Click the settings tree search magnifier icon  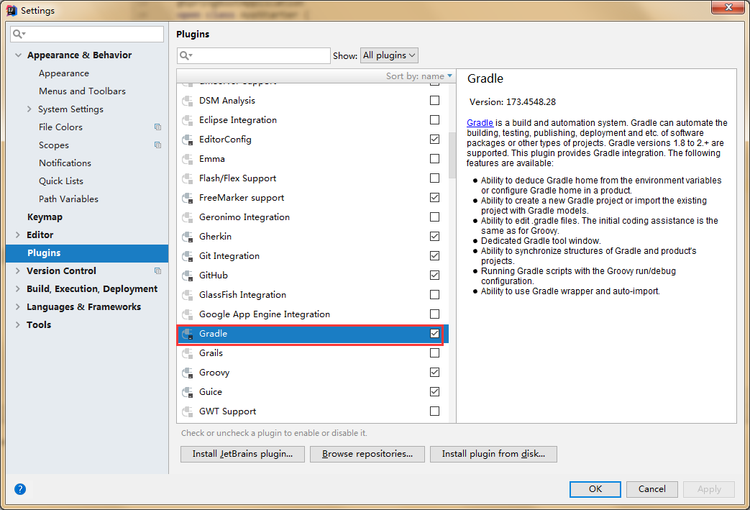click(x=19, y=34)
